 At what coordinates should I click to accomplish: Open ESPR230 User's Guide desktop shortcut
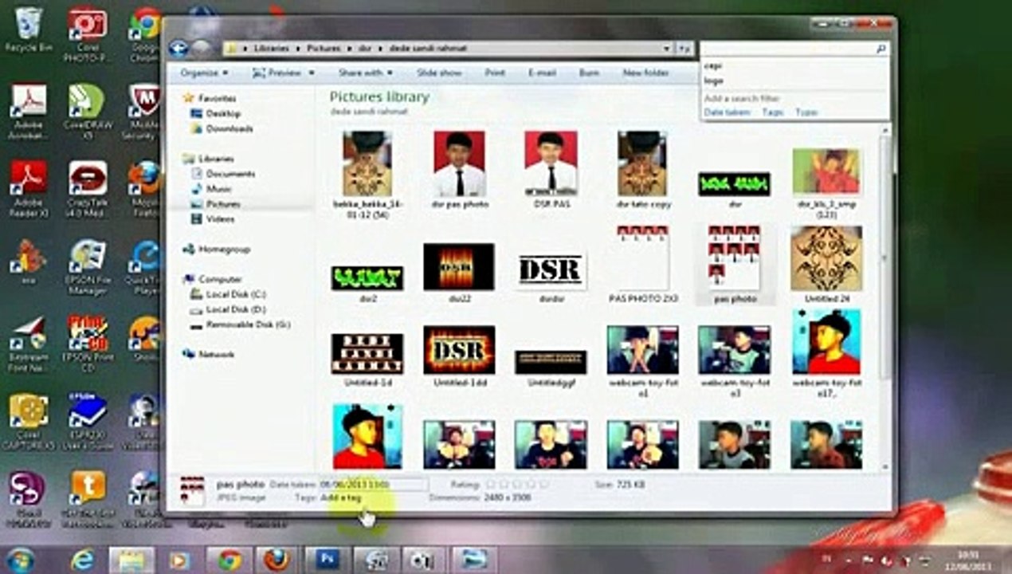click(x=88, y=422)
